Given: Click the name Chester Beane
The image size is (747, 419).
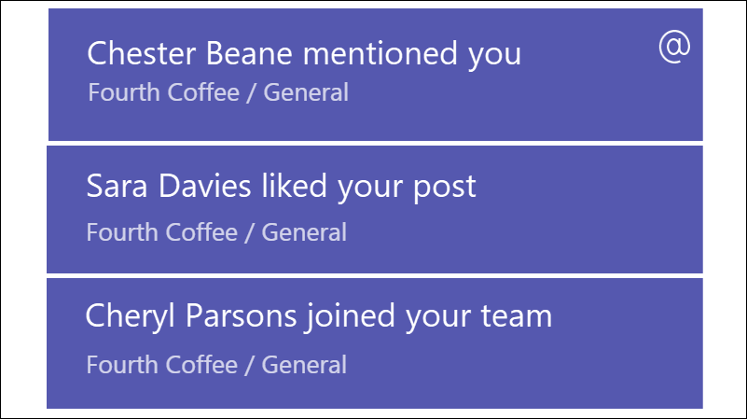Looking at the screenshot, I should 189,53.
